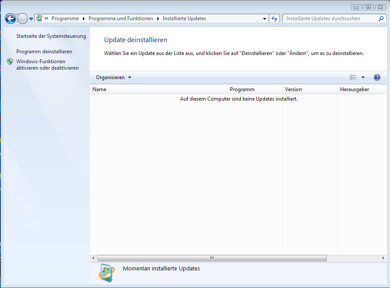The width and height of the screenshot is (390, 288).
Task: Click horizontal scrollbar left arrow
Action: pyautogui.click(x=93, y=258)
